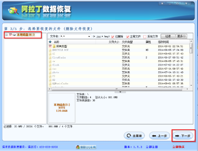Image resolution: width=198 pixels, height=151 pixels.
Task: Return to 主菜单 main menu button
Action: (134, 136)
